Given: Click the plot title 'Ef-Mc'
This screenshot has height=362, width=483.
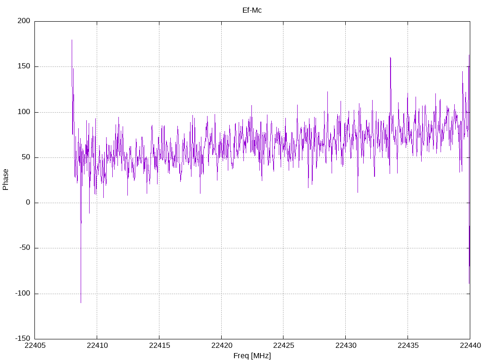Looking at the screenshot, I should tap(252, 10).
